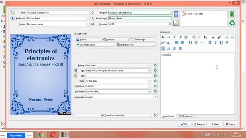Adjust the series Number spinner
The width and height of the screenshot is (246, 138).
click(170, 24)
